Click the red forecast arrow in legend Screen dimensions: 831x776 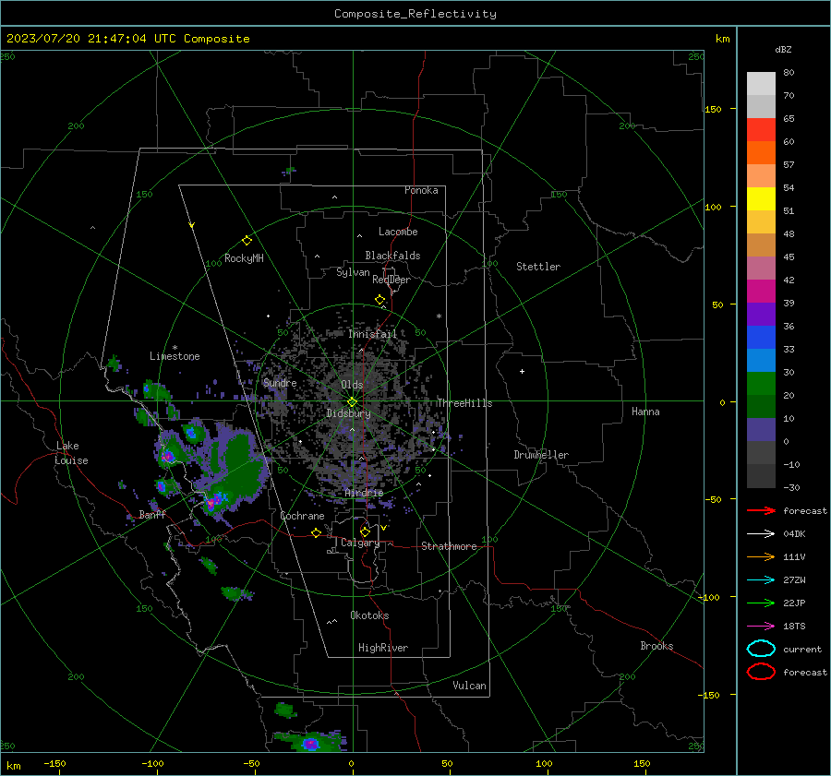coord(761,510)
